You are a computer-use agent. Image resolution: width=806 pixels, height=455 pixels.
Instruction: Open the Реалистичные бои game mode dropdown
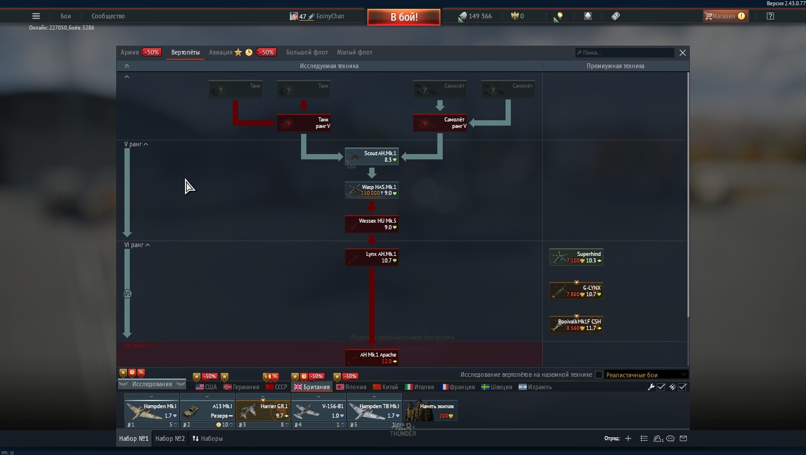(x=646, y=374)
